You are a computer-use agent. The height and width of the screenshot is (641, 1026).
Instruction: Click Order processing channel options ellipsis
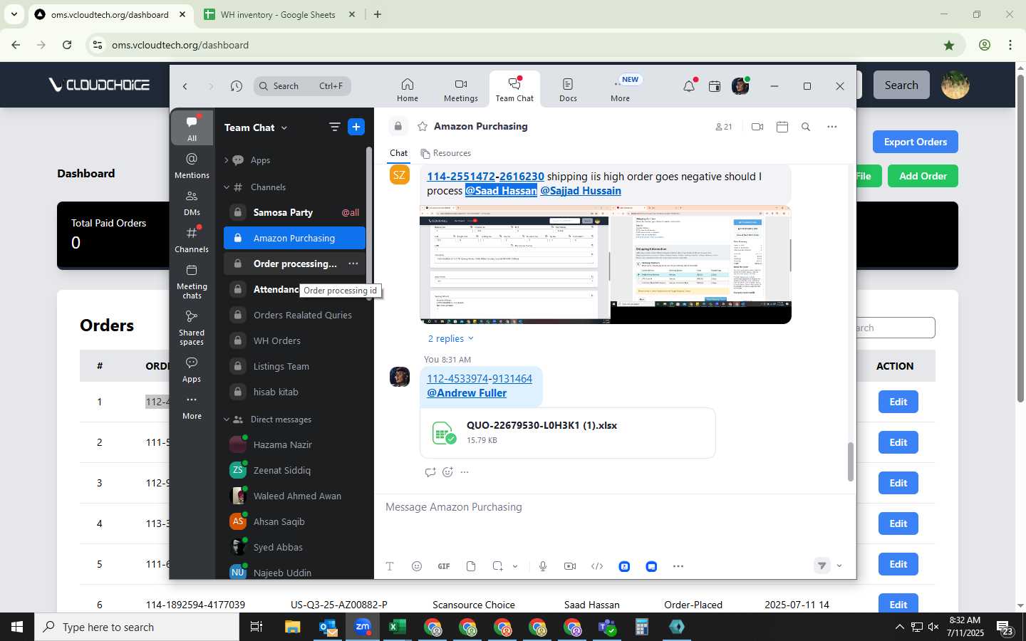[353, 264]
